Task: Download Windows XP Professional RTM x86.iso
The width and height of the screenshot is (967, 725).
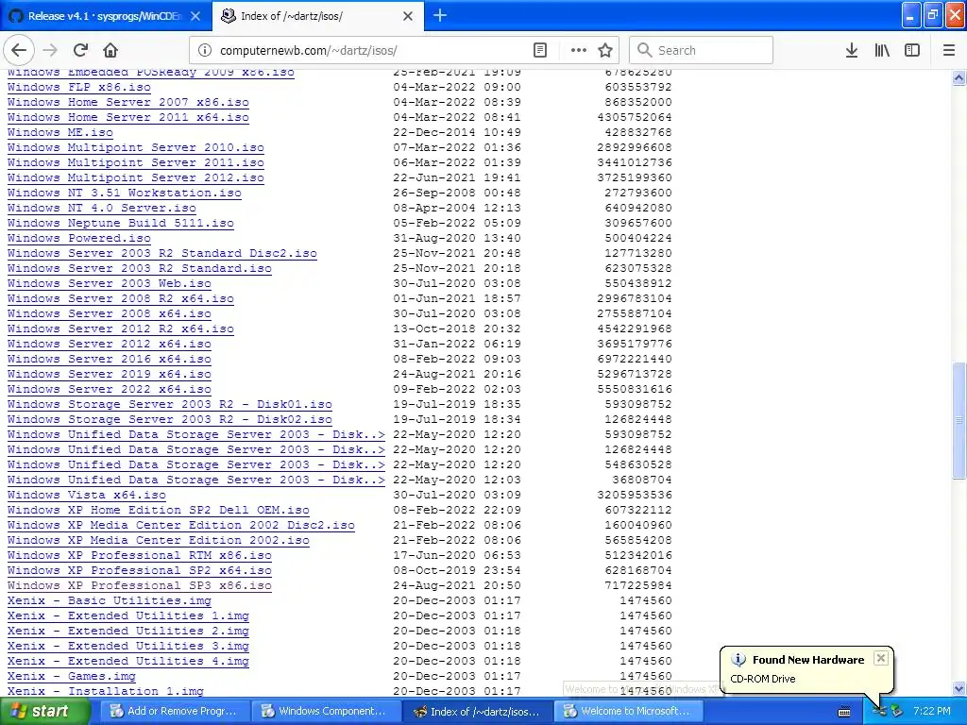Action: [x=140, y=555]
